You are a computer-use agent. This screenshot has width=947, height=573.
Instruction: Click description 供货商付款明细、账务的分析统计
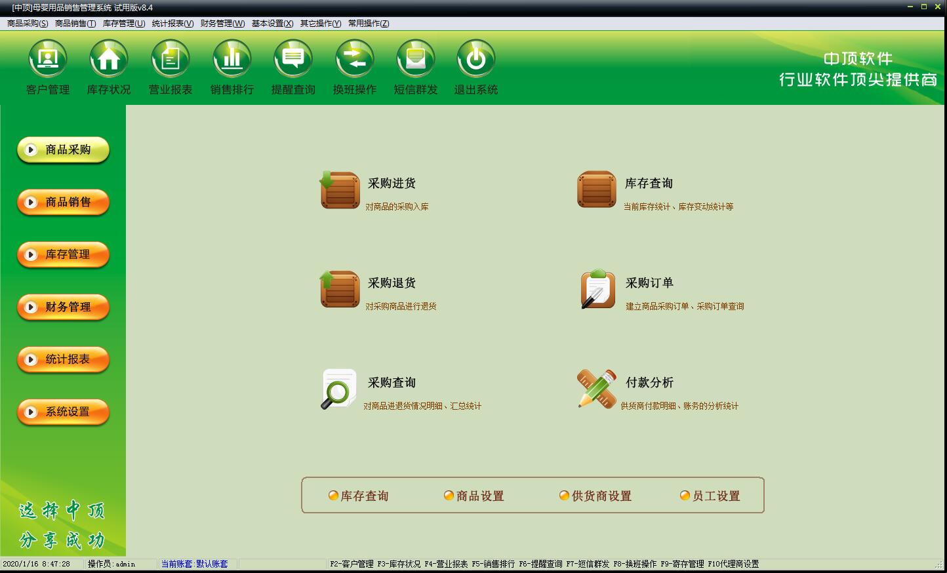679,406
